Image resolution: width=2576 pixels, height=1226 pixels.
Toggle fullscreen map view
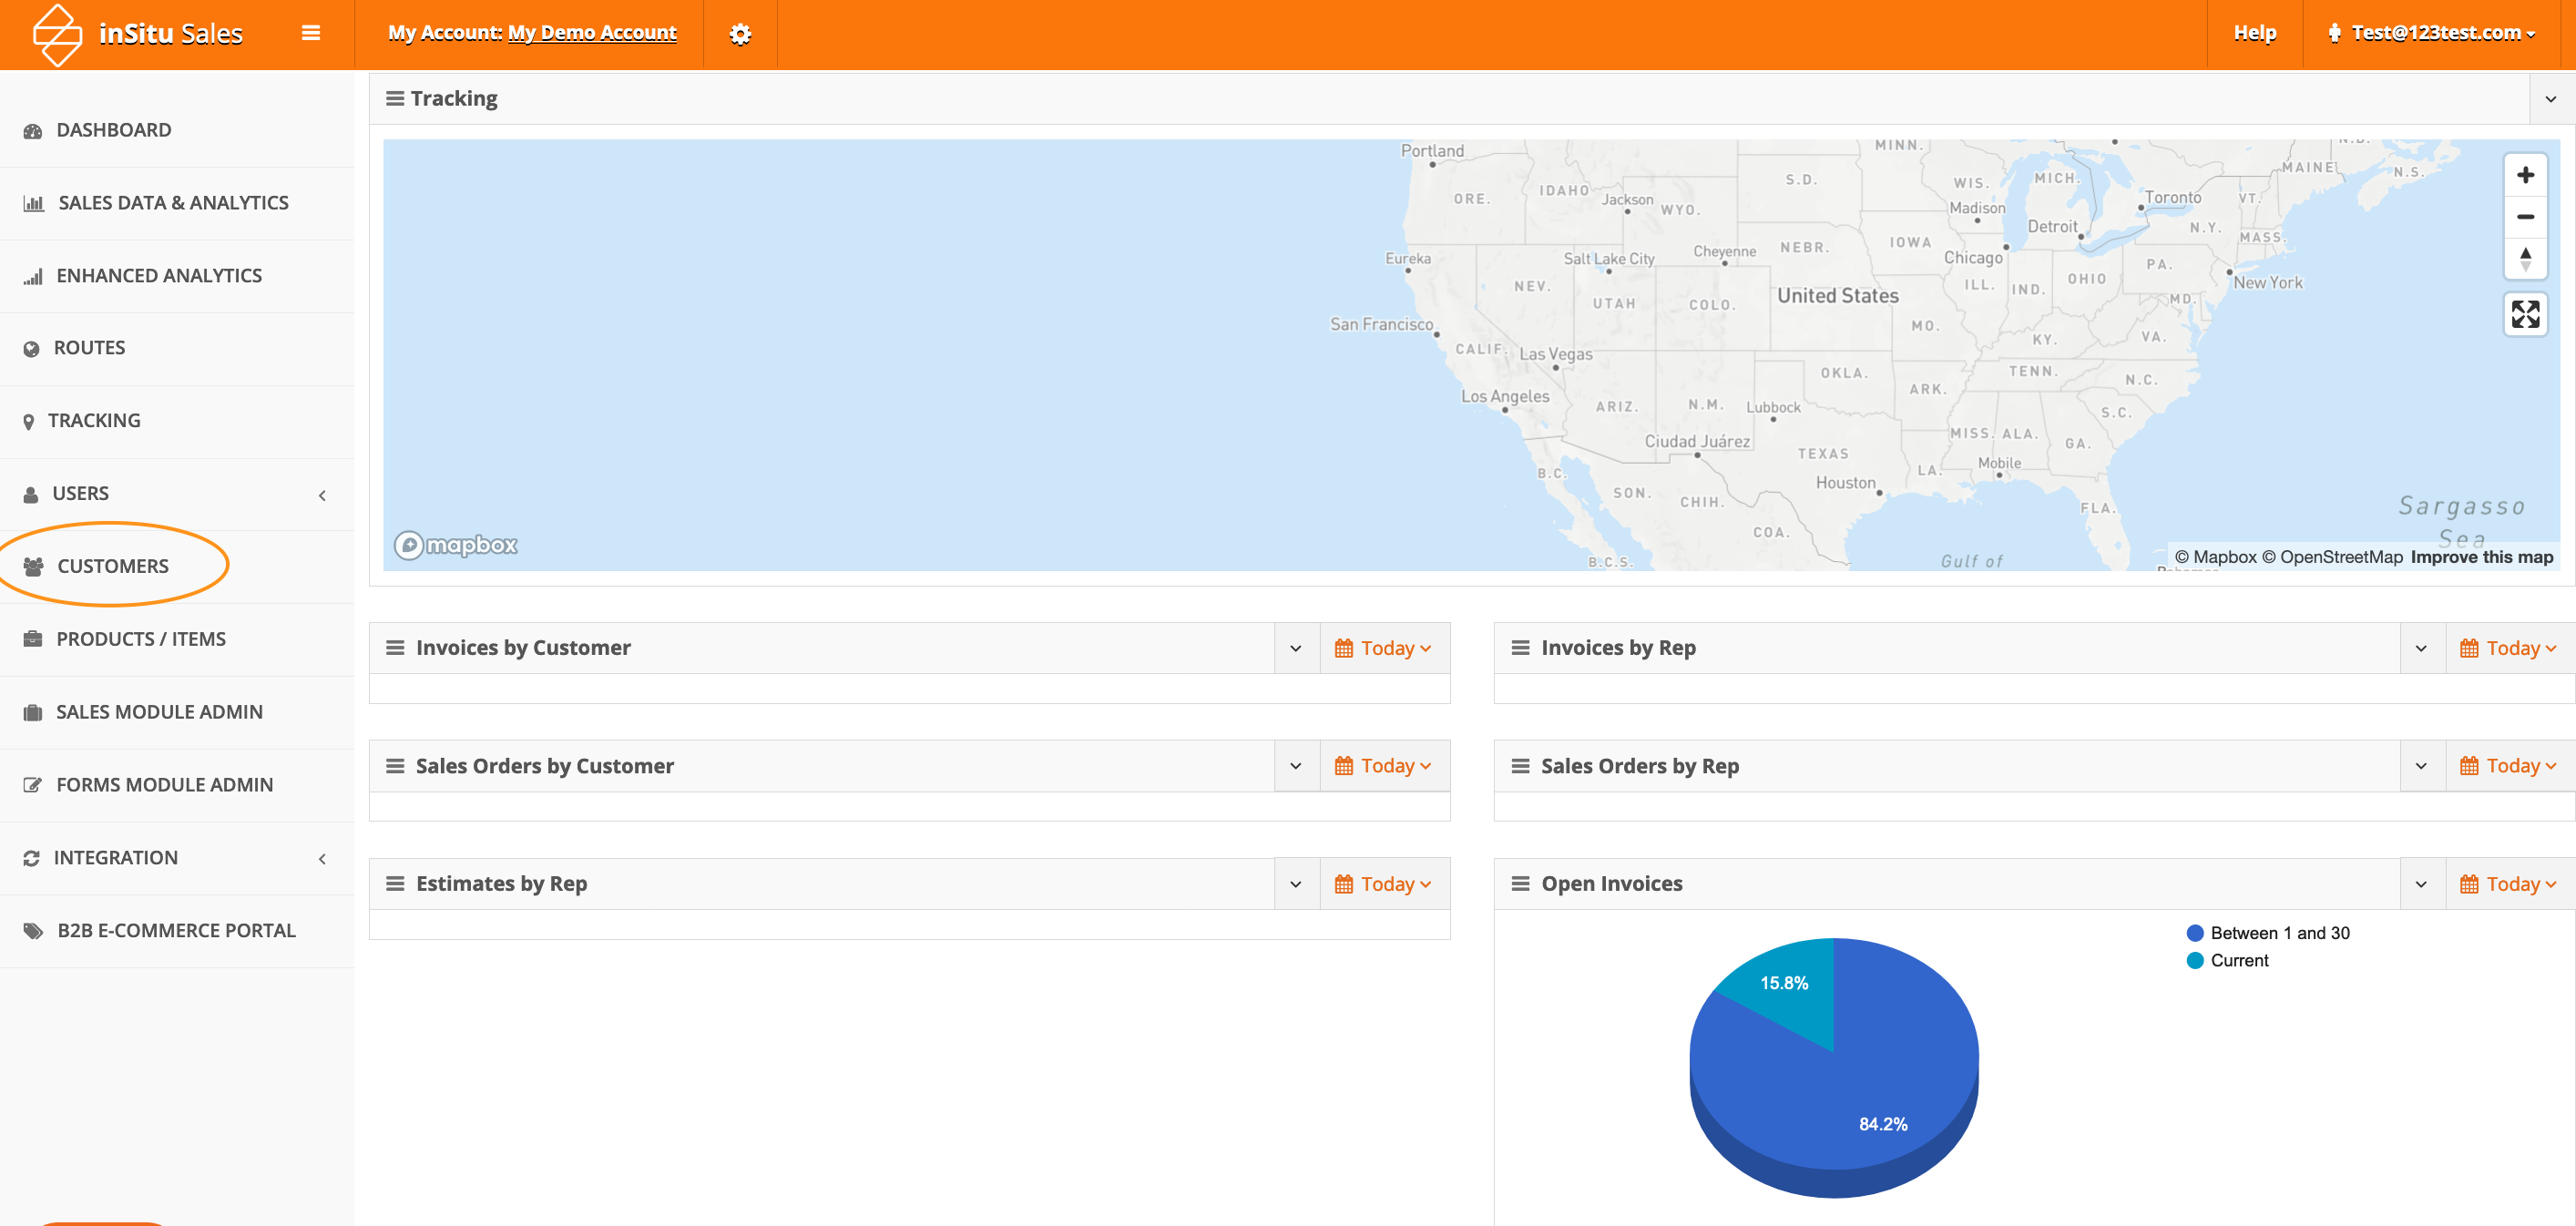click(2524, 315)
